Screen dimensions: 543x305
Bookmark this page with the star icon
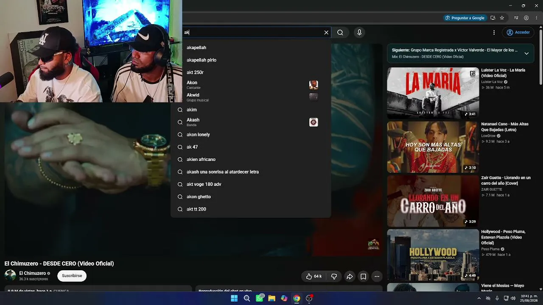[x=502, y=18]
